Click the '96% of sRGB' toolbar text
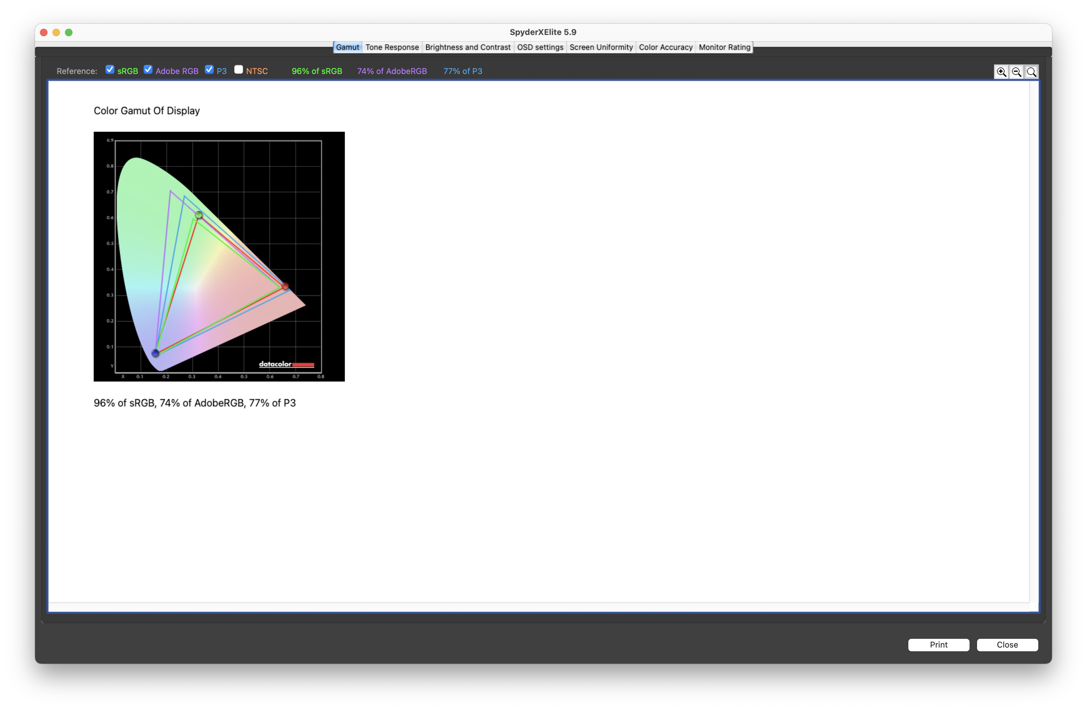Image resolution: width=1087 pixels, height=710 pixels. tap(317, 71)
